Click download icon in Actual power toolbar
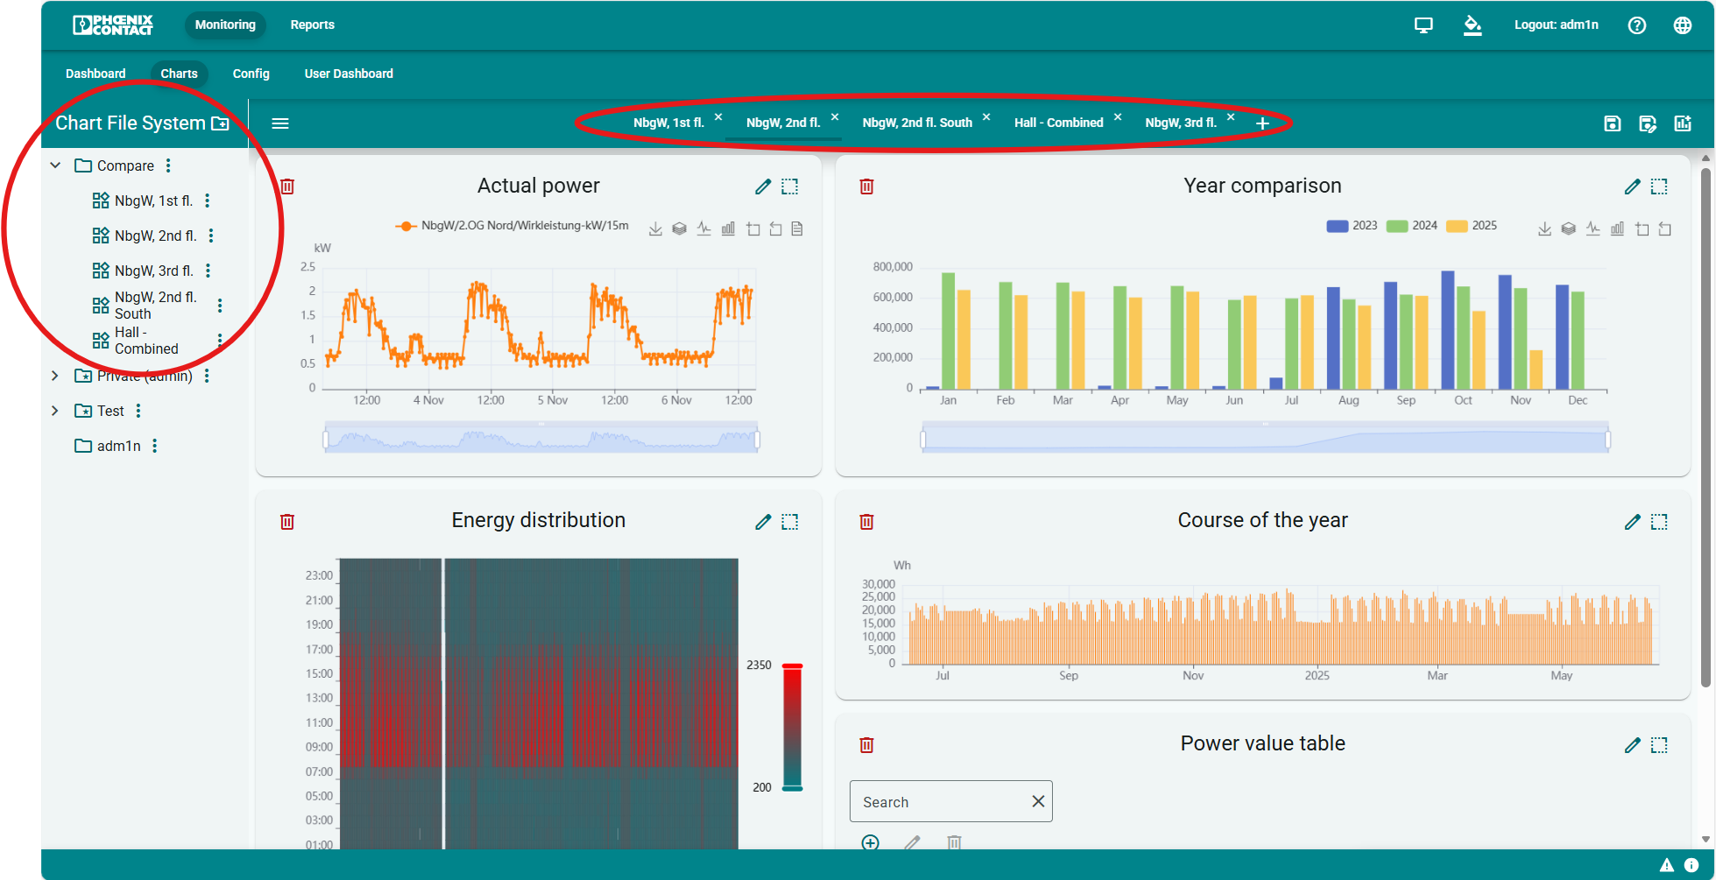This screenshot has width=1716, height=880. pyautogui.click(x=655, y=229)
